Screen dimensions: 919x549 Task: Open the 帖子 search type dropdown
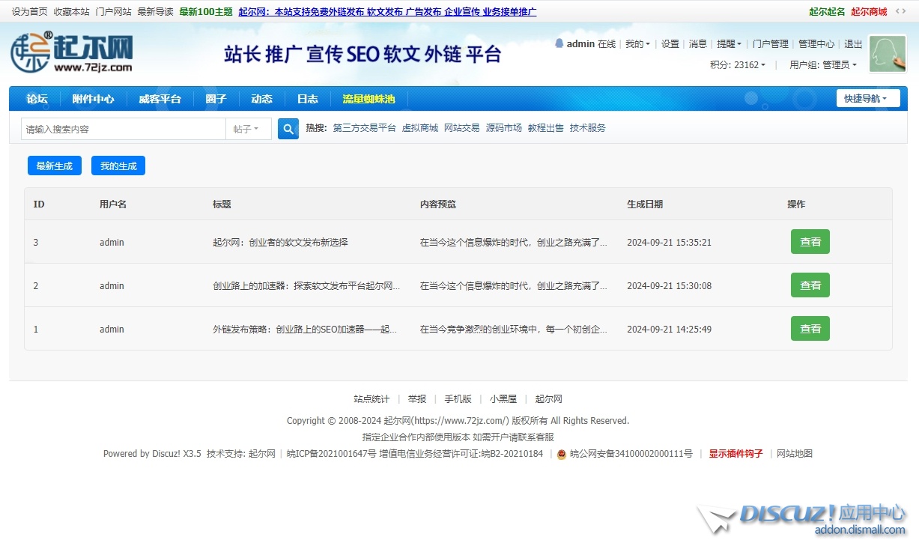coord(248,129)
